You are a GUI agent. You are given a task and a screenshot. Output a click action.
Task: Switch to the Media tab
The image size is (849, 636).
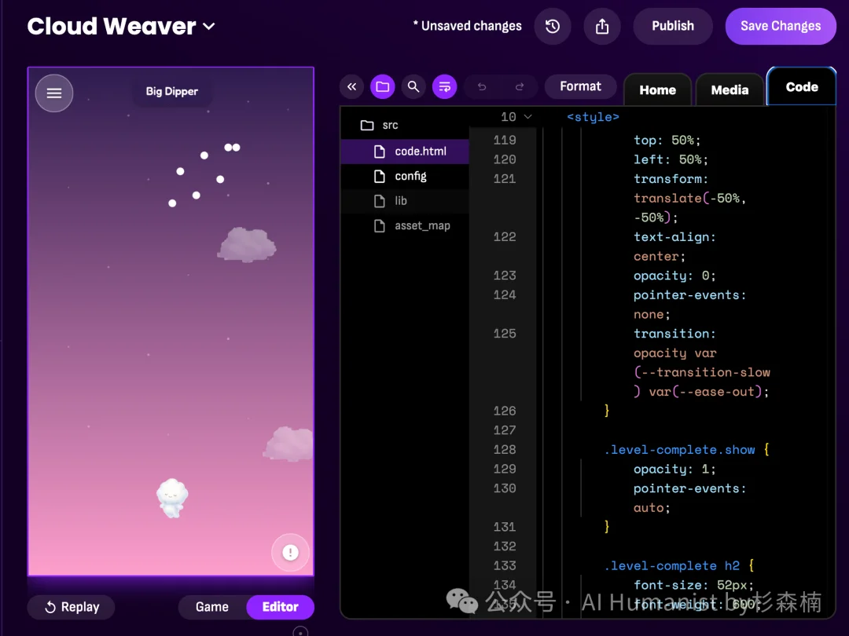pyautogui.click(x=730, y=90)
